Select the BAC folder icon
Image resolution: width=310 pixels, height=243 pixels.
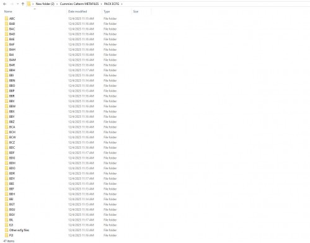7,29
